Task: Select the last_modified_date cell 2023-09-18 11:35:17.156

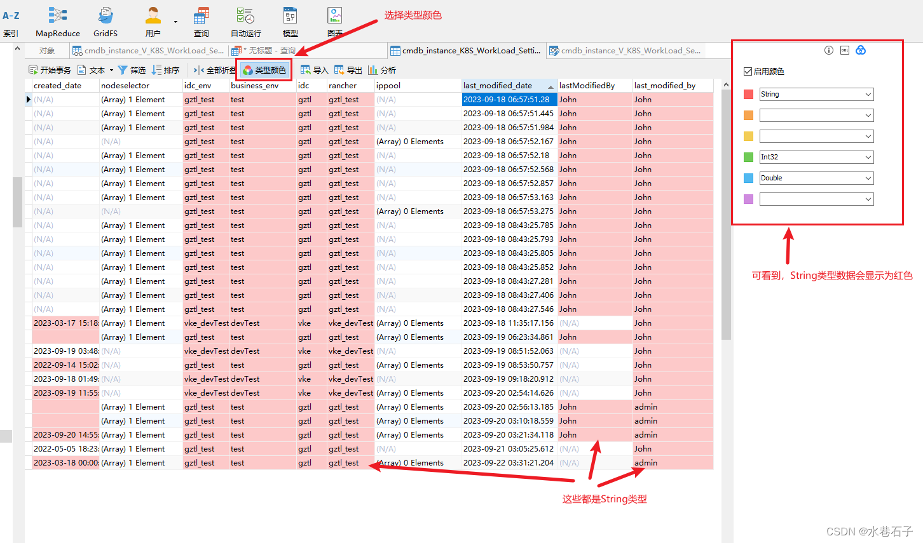Action: pos(509,323)
